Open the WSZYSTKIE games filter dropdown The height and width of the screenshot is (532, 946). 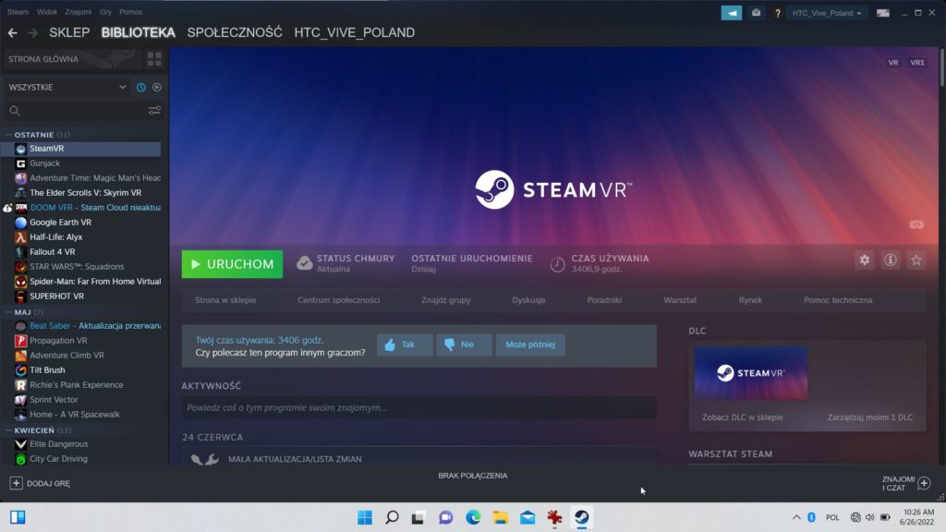tap(65, 87)
